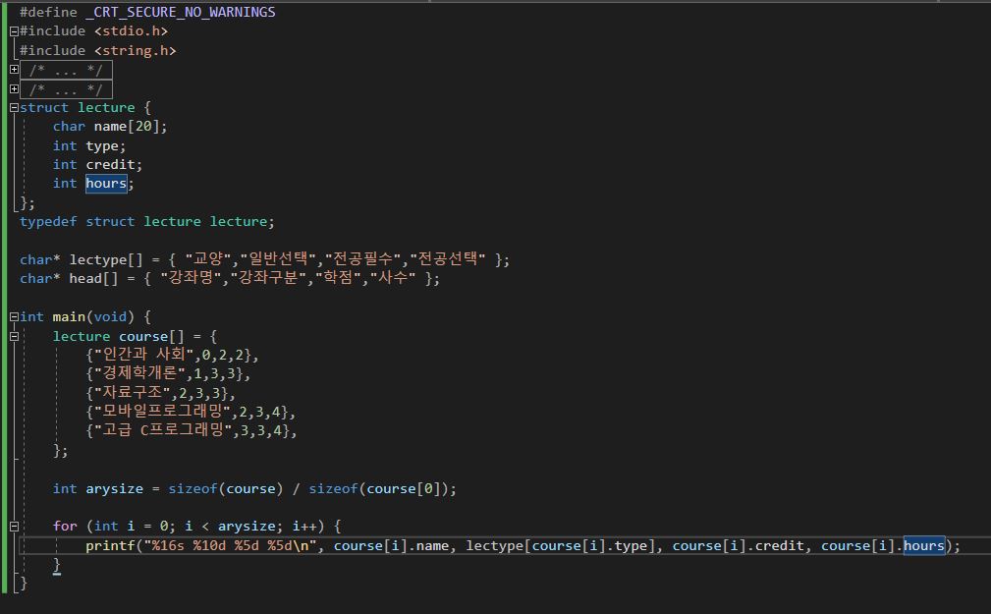Click highlighted hours in the printf line
The height and width of the screenshot is (614, 991).
[x=923, y=545]
